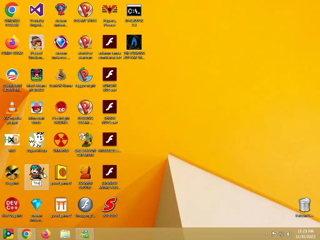Open the good game2 torii gate icon

[x=61, y=204]
